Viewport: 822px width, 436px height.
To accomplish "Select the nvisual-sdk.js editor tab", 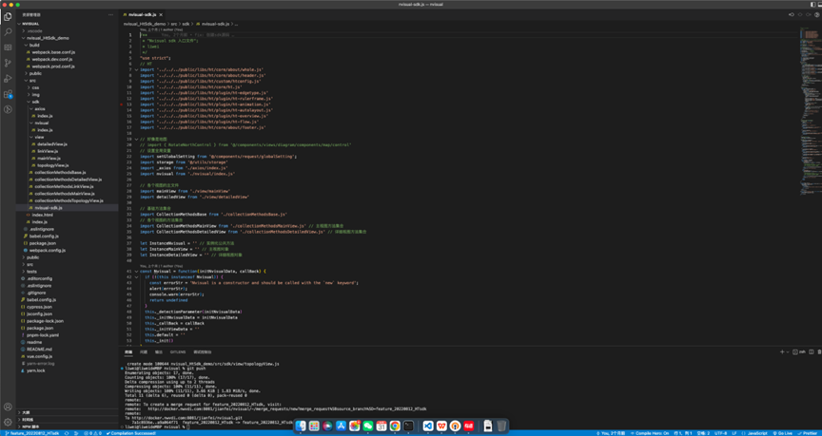I will pyautogui.click(x=143, y=14).
